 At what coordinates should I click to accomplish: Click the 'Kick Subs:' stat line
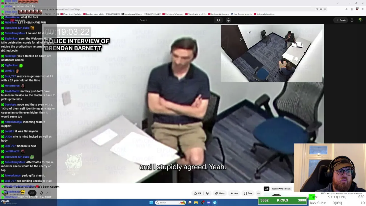click(x=337, y=203)
